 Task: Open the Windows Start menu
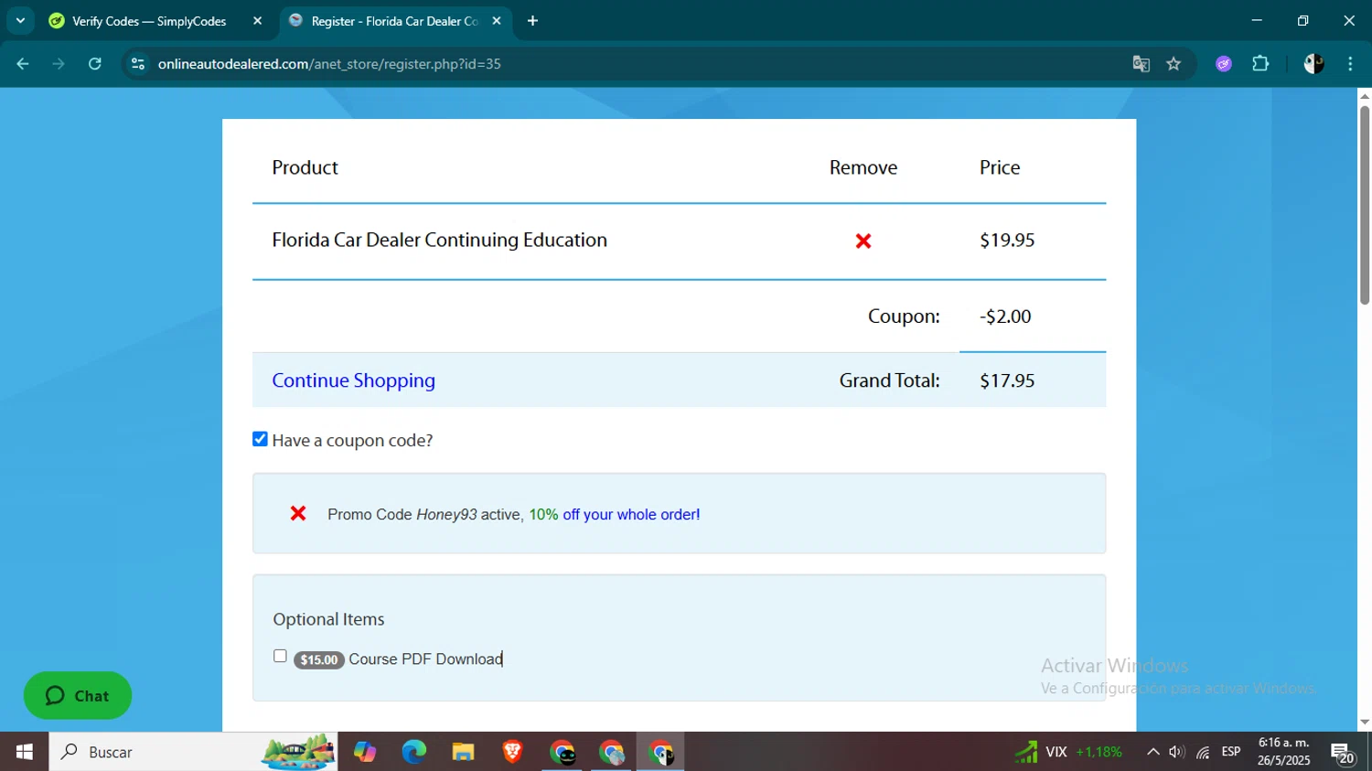pos(25,752)
